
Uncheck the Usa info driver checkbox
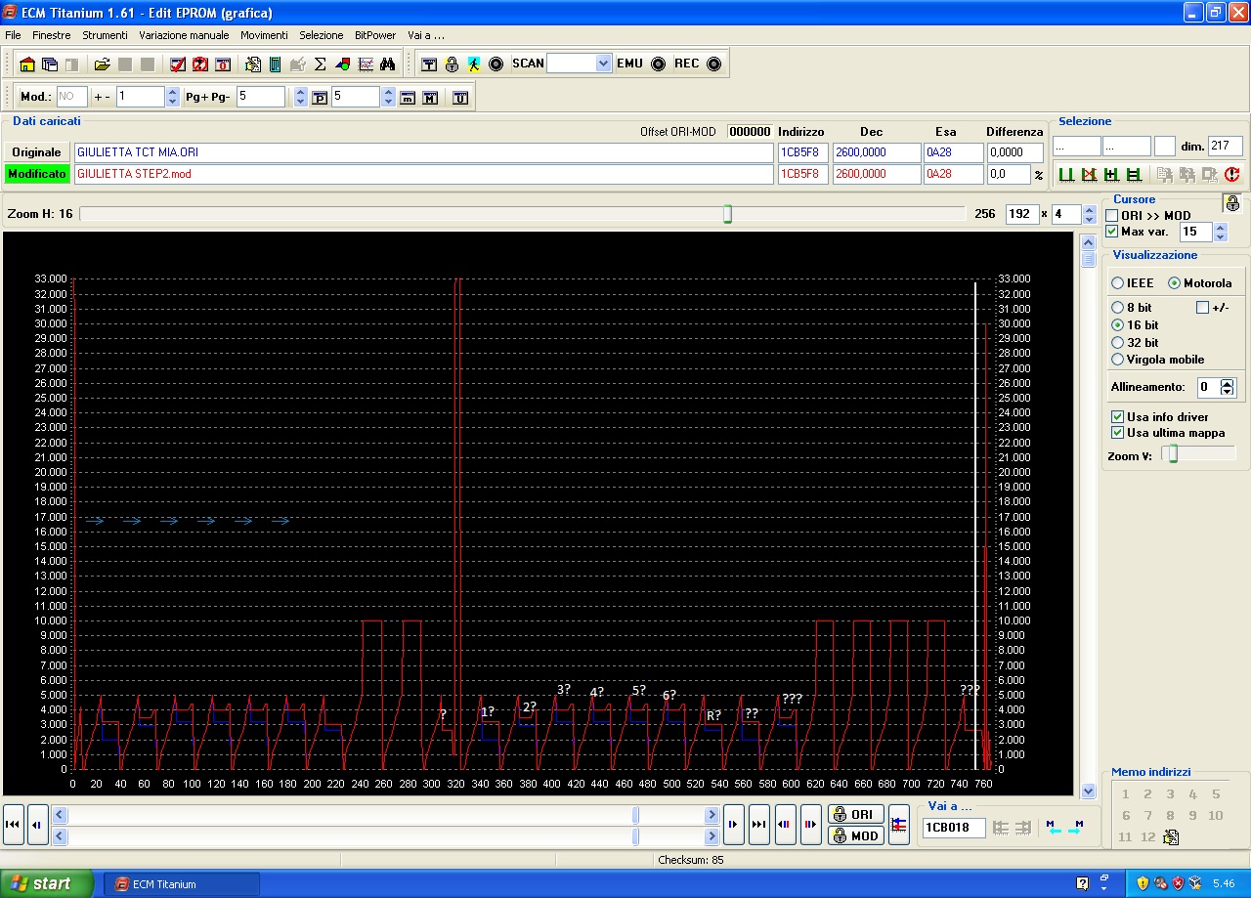[x=1118, y=417]
